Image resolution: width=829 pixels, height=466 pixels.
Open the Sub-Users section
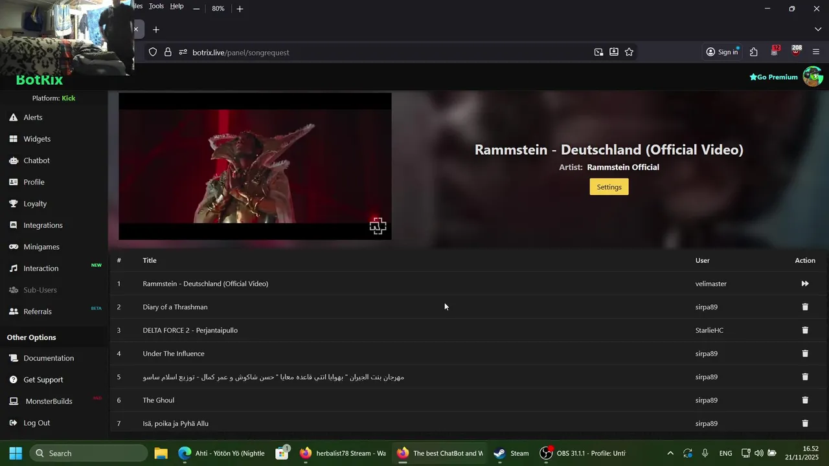click(x=40, y=290)
